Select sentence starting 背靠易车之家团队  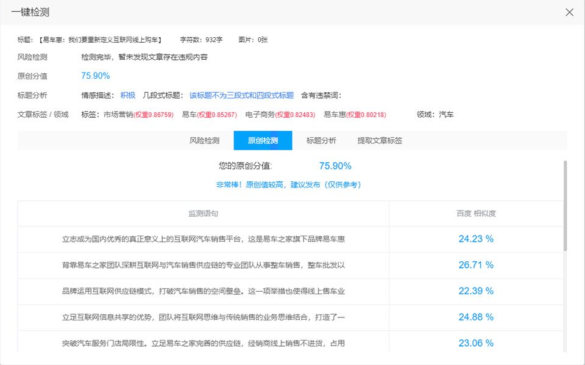(204, 266)
